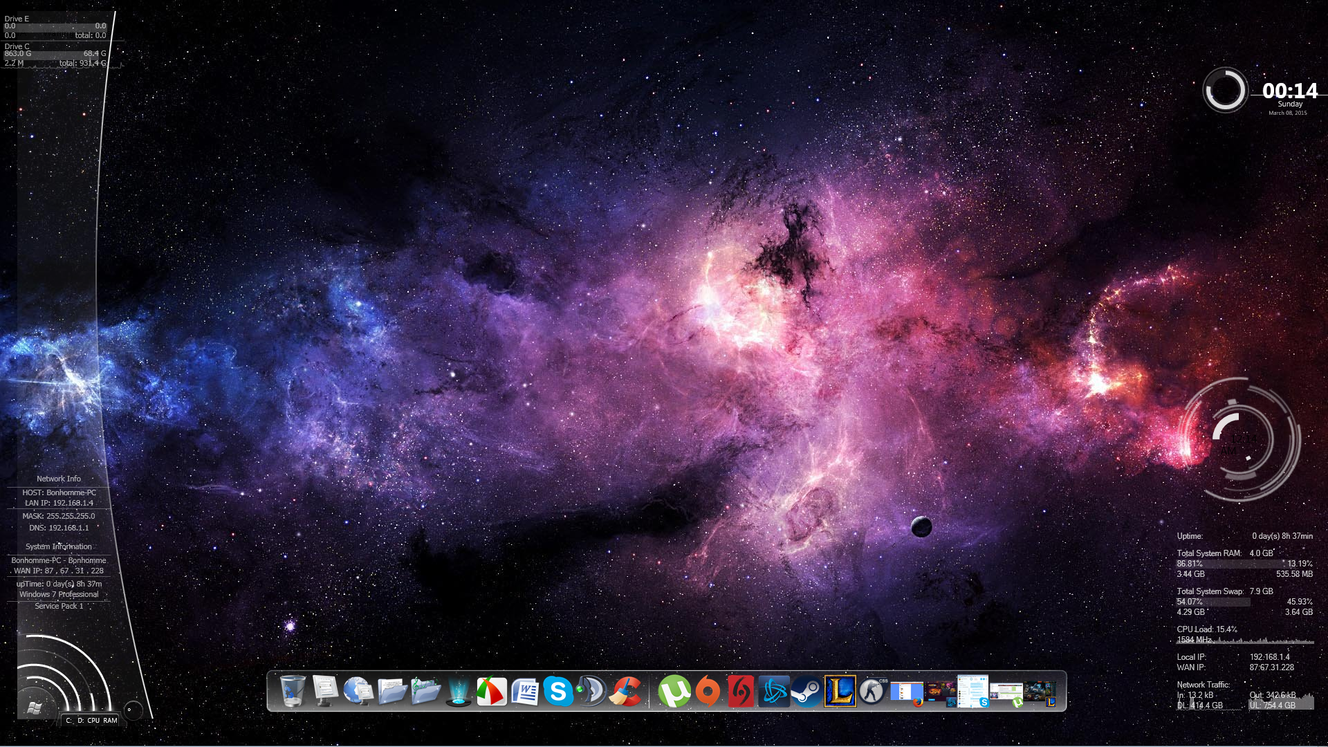Viewport: 1328px width, 747px height.
Task: Click the Network Info heading
Action: click(x=59, y=479)
